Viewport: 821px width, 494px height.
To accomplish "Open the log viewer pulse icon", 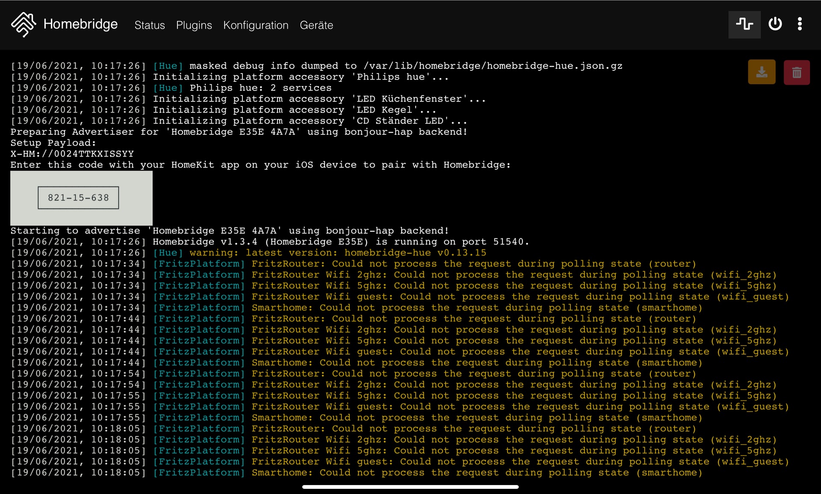I will 744,24.
